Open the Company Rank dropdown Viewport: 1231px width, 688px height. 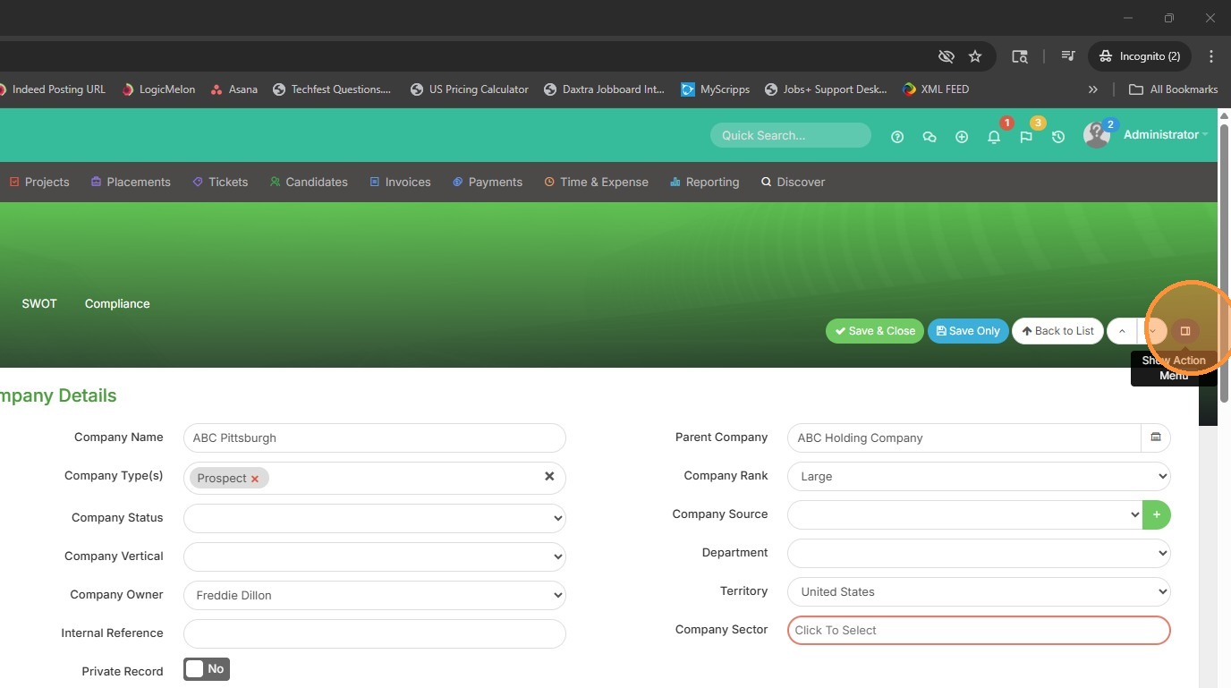[x=979, y=476]
